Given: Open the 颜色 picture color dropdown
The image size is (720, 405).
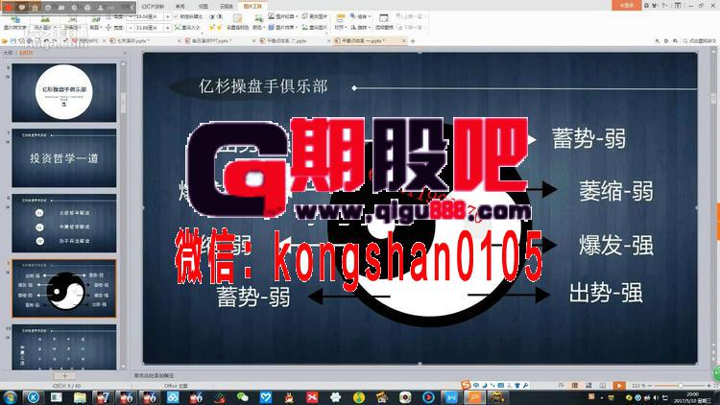Looking at the screenshot, I should pos(258,22).
